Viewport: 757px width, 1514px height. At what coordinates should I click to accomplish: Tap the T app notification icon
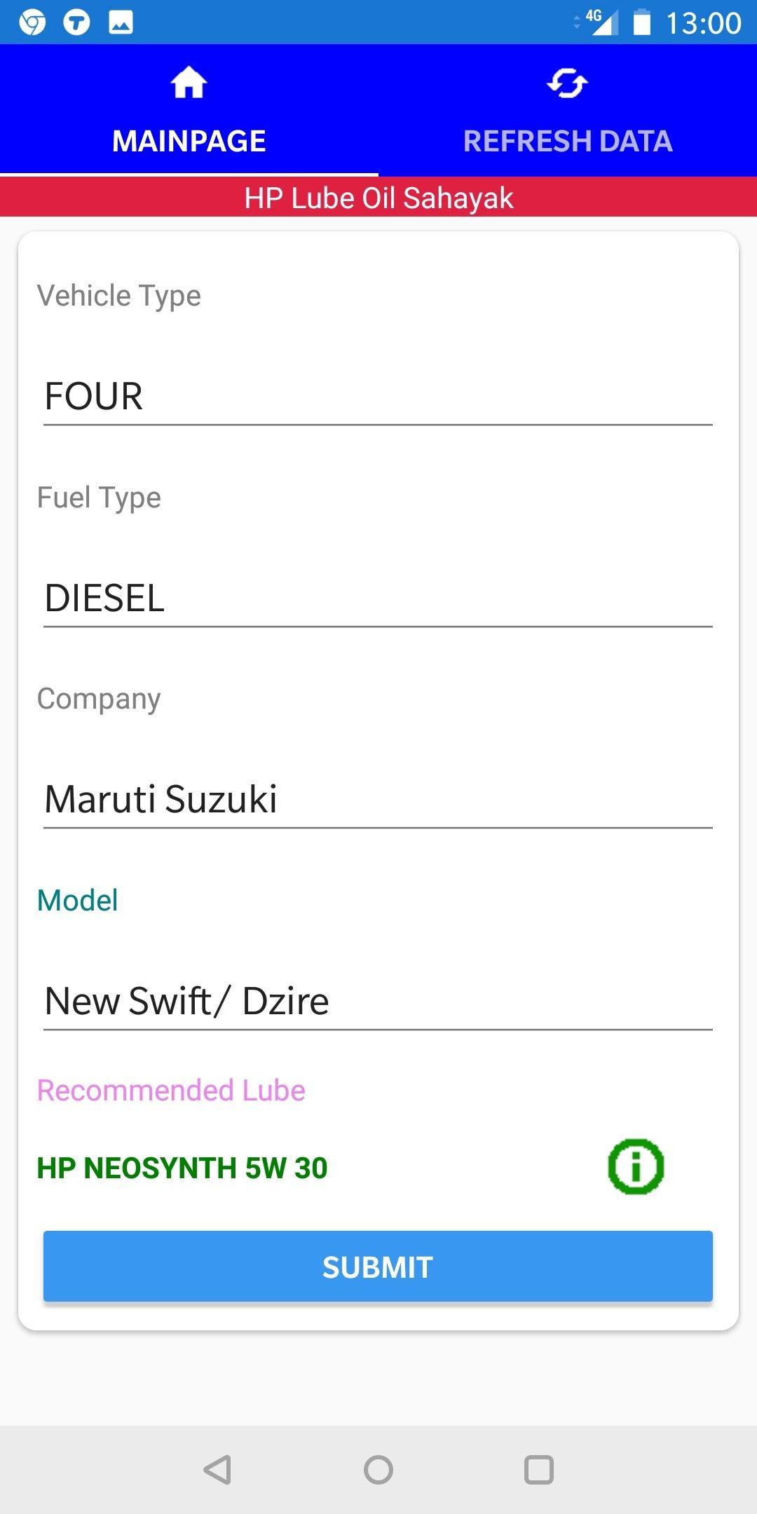tap(76, 22)
